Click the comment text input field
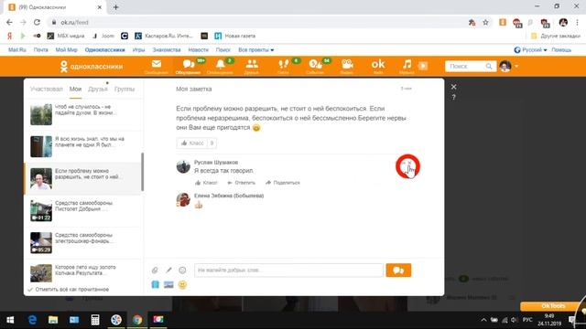The width and height of the screenshot is (586, 329). 288,271
